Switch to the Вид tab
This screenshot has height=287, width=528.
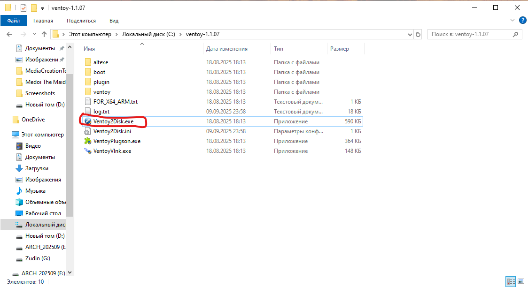(114, 21)
